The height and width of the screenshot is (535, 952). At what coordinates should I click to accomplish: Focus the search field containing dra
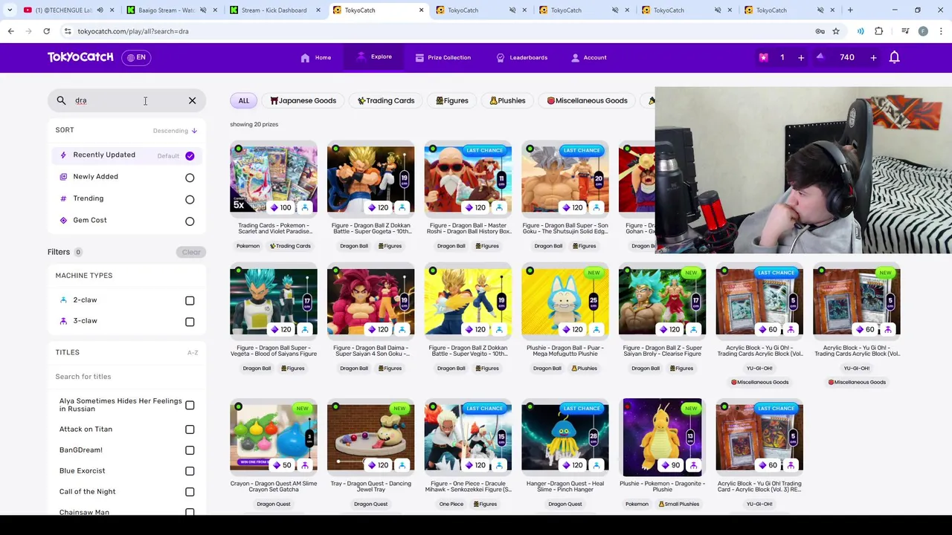126,100
